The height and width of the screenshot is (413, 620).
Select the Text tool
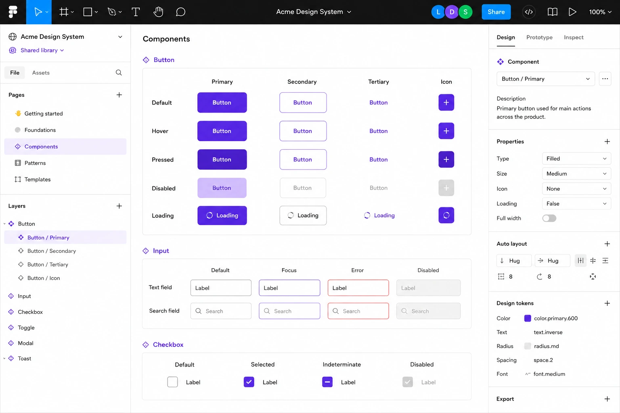click(x=136, y=12)
